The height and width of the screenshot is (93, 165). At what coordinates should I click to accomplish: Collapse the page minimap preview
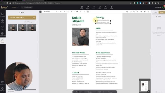coord(149,92)
